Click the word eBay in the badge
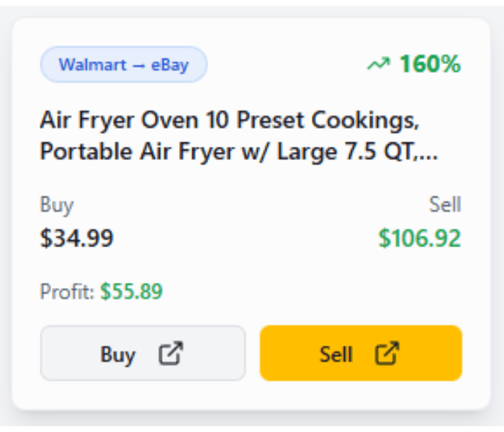The width and height of the screenshot is (504, 432). point(170,65)
